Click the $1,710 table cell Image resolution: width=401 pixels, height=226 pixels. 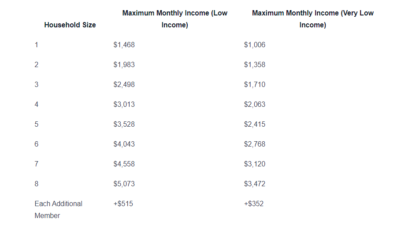click(254, 85)
